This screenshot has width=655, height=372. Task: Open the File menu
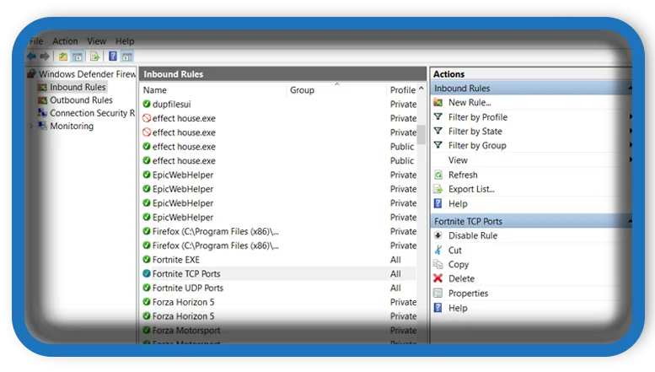click(36, 41)
